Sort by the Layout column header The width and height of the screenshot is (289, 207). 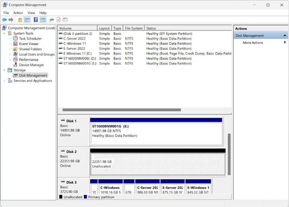point(104,28)
